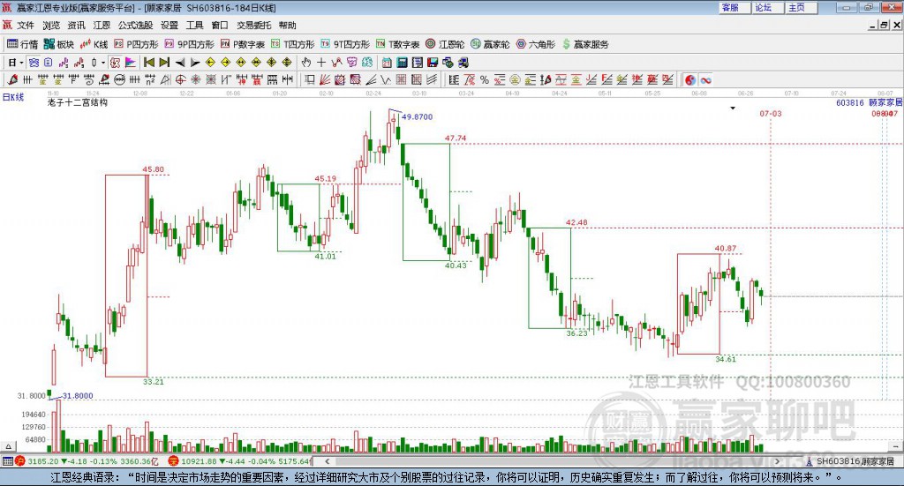Click the first yellow diamond arrow icon
Screen dimensions: 904x486
[210, 63]
